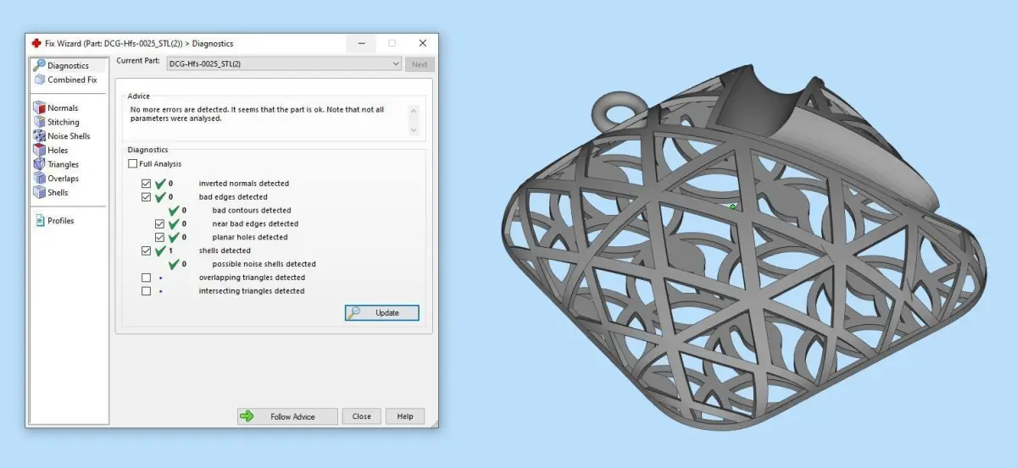Click the 'bad contours detected' label
This screenshot has width=1017, height=468.
point(252,211)
